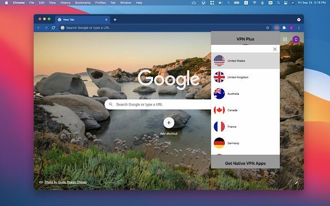Click the Google search box on page
Screen dimensions: 330x206
tap(158, 104)
